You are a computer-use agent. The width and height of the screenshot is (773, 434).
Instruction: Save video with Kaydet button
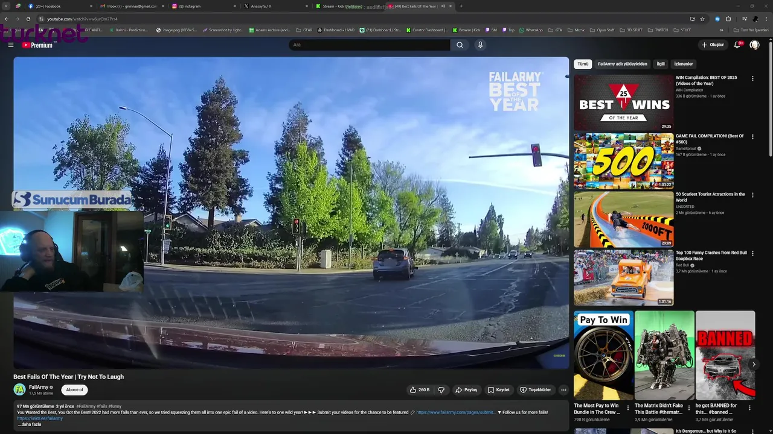499,390
